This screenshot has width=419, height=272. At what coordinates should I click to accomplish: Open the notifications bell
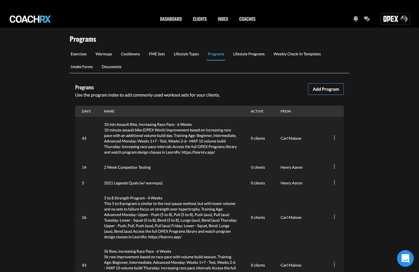tap(356, 19)
